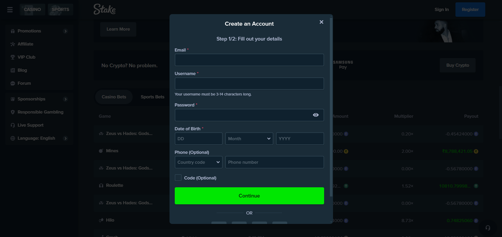Open the hamburger menu icon
The image size is (502, 237).
[10, 10]
